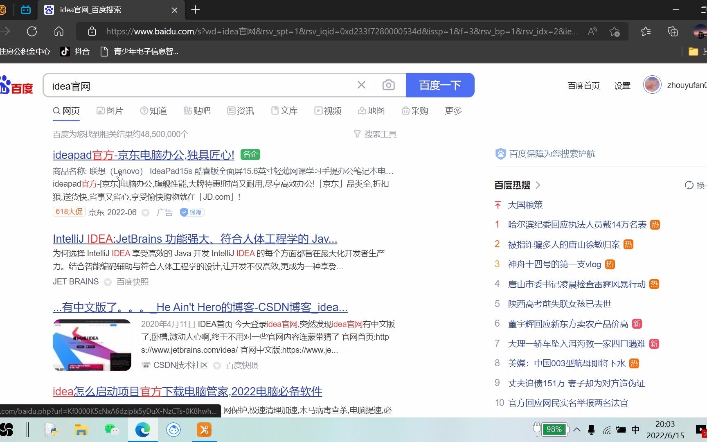Expand the dropdown arrow next to JET BRAINS
Viewport: 707px width, 442px height.
tap(108, 282)
